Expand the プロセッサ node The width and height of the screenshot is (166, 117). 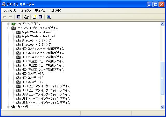point(9,107)
